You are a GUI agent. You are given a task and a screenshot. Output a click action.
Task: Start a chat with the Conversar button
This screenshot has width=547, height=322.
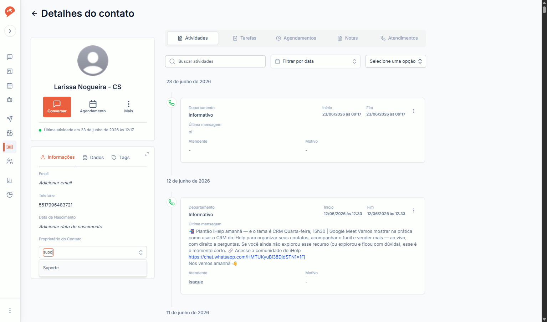(x=57, y=107)
